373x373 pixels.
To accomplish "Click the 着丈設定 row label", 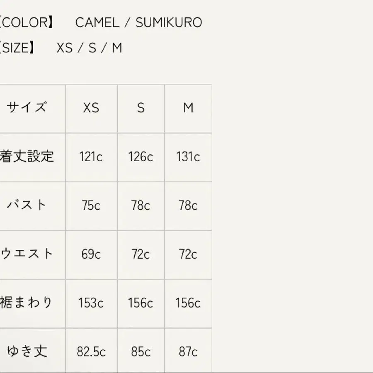I will click(27, 157).
